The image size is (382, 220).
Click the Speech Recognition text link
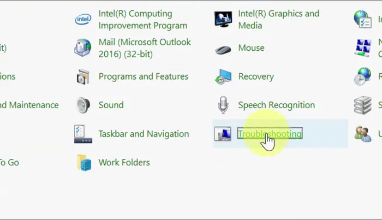coord(276,105)
